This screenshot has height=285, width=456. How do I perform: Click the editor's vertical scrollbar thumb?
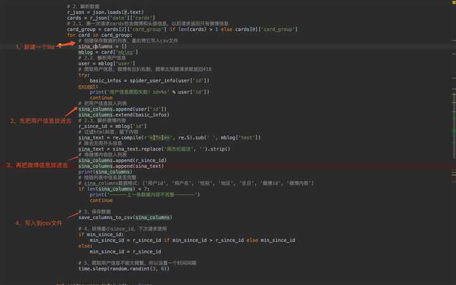[x=453, y=125]
